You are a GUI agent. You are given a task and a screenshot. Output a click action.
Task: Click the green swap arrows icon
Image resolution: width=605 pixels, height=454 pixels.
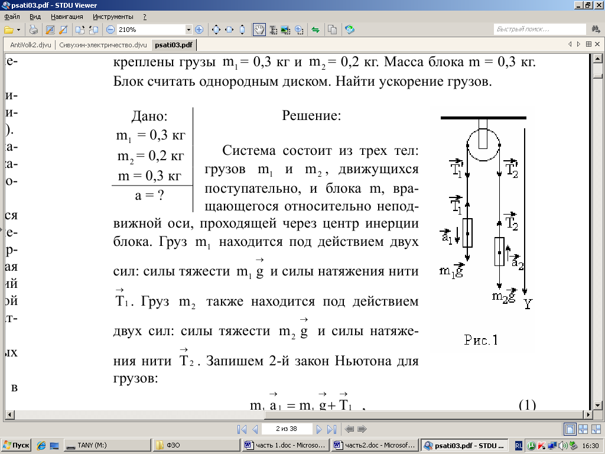pos(315,30)
